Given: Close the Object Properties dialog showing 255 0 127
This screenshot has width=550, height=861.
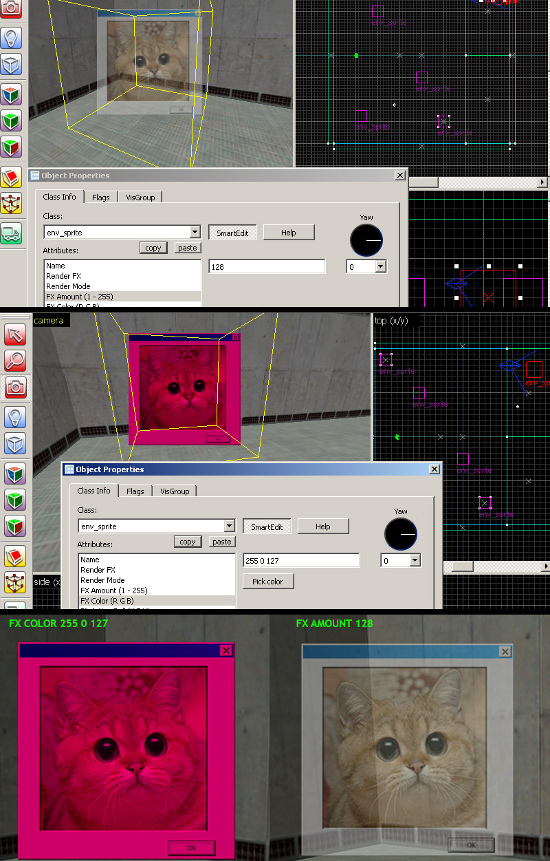Looking at the screenshot, I should coord(434,469).
